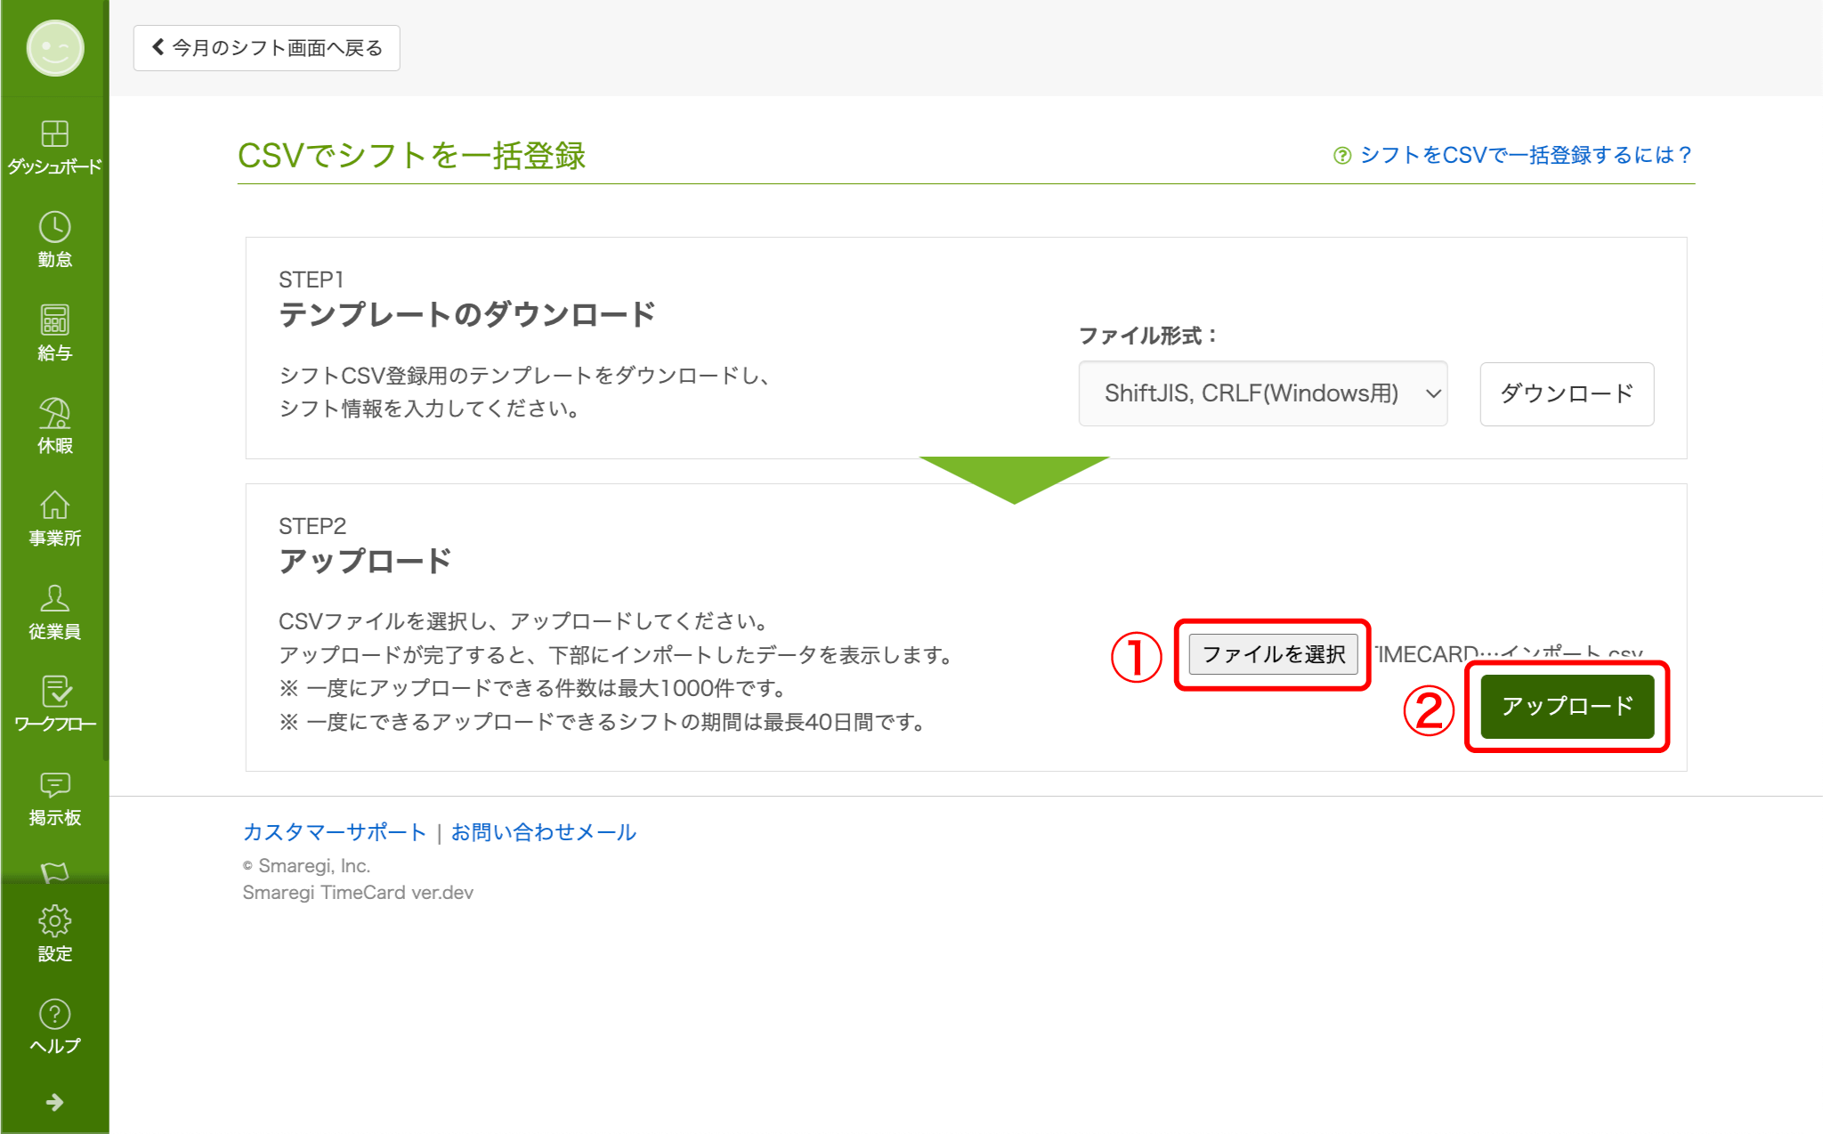Click the flag icon below 掲示板

(54, 872)
